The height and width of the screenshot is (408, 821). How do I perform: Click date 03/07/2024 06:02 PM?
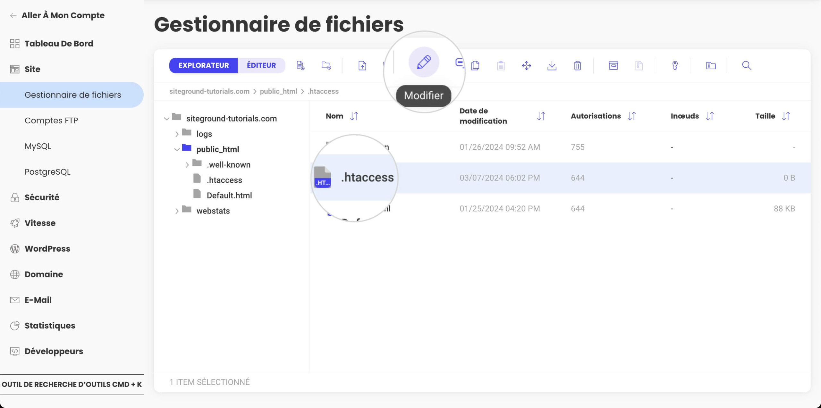click(500, 178)
